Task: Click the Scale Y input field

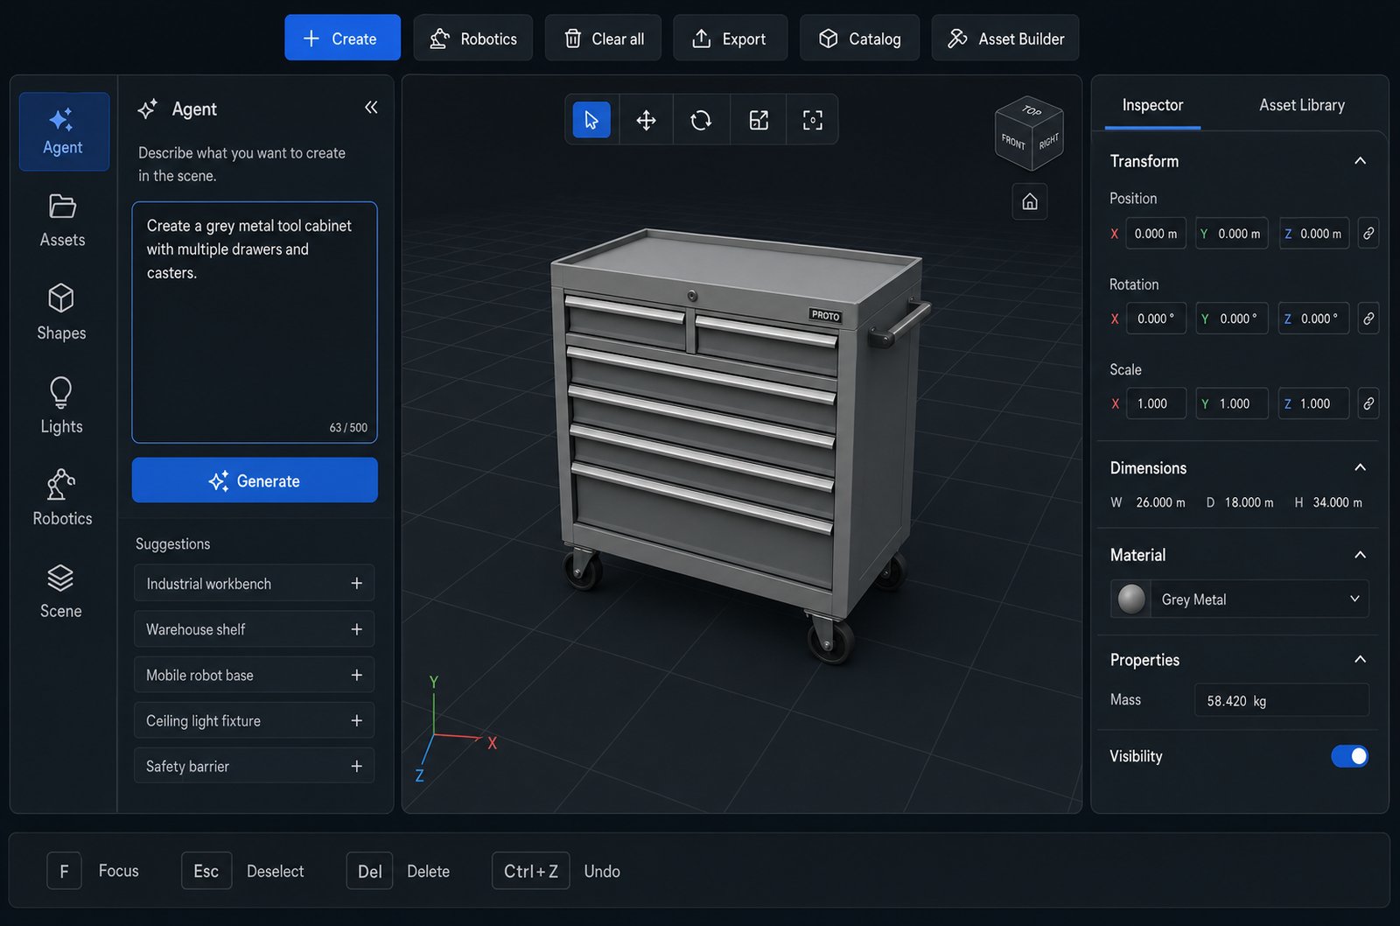Action: [1232, 403]
